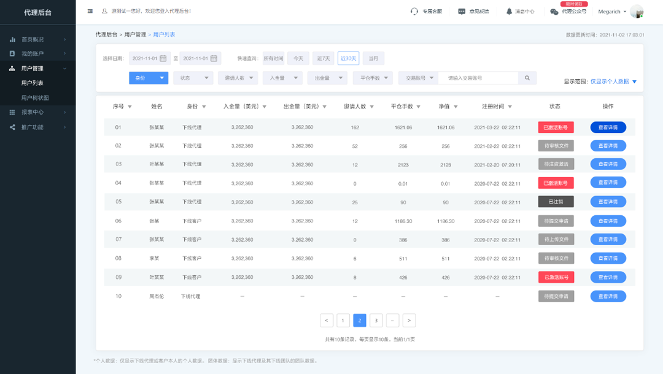Select the 当月 quick query
Image resolution: width=663 pixels, height=374 pixels.
coord(373,58)
